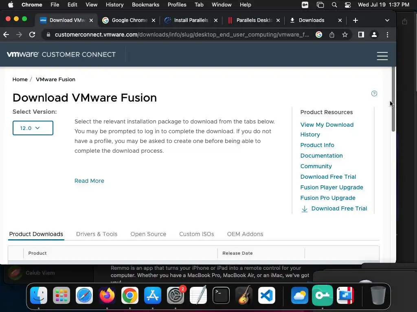The width and height of the screenshot is (417, 312).
Task: Click the share page icon in address bar
Action: (x=331, y=35)
